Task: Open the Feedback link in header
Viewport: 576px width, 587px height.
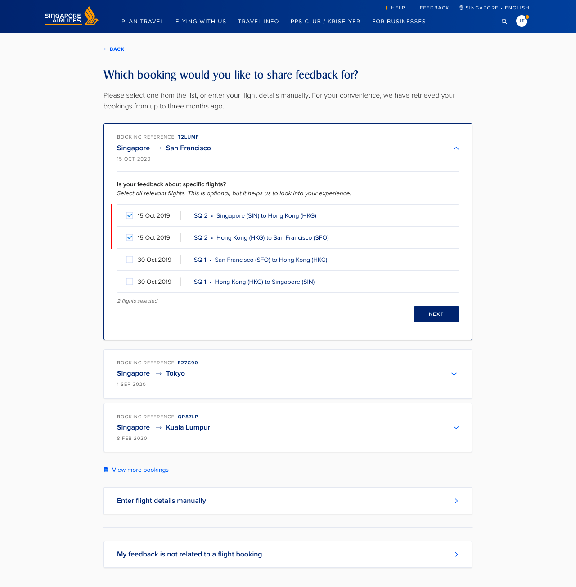Action: point(434,8)
